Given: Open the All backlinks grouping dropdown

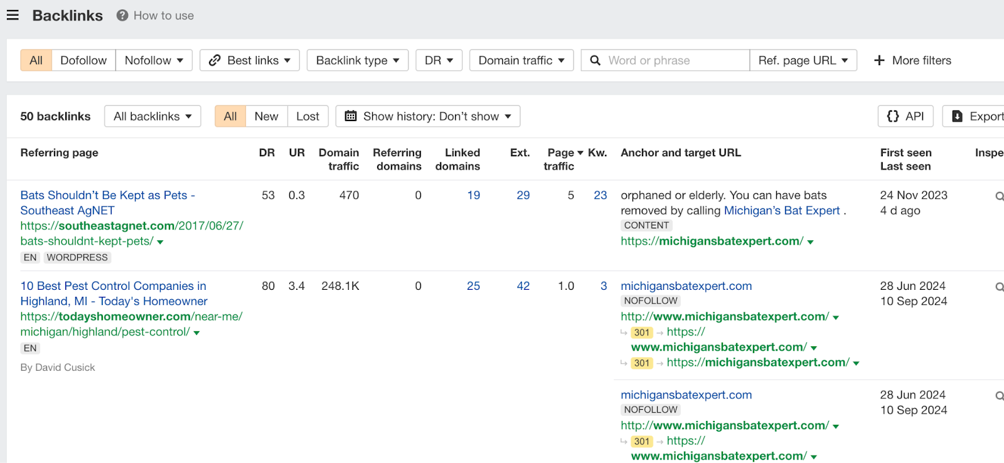Looking at the screenshot, I should 152,116.
